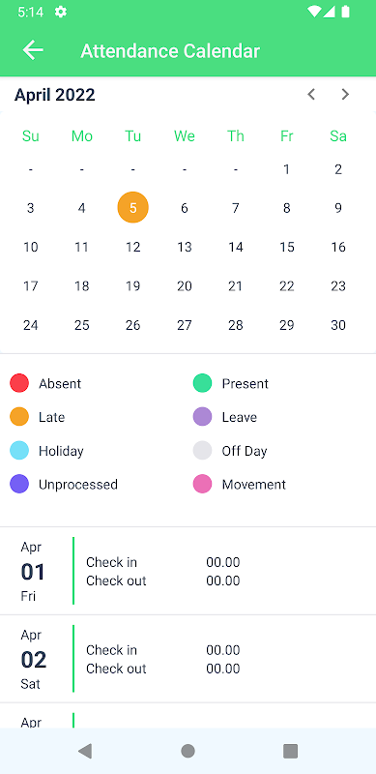376x774 pixels.
Task: Tap Android recent apps square
Action: click(290, 751)
